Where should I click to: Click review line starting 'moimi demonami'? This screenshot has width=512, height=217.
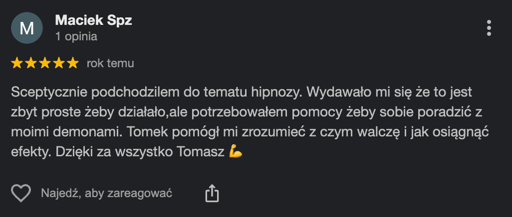click(x=250, y=132)
